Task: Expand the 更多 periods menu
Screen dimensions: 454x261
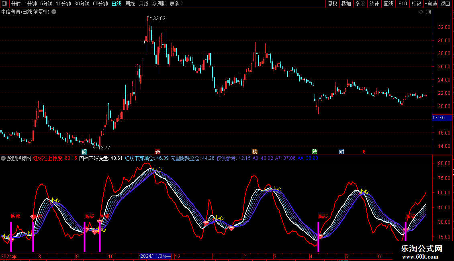Action: pyautogui.click(x=176, y=4)
